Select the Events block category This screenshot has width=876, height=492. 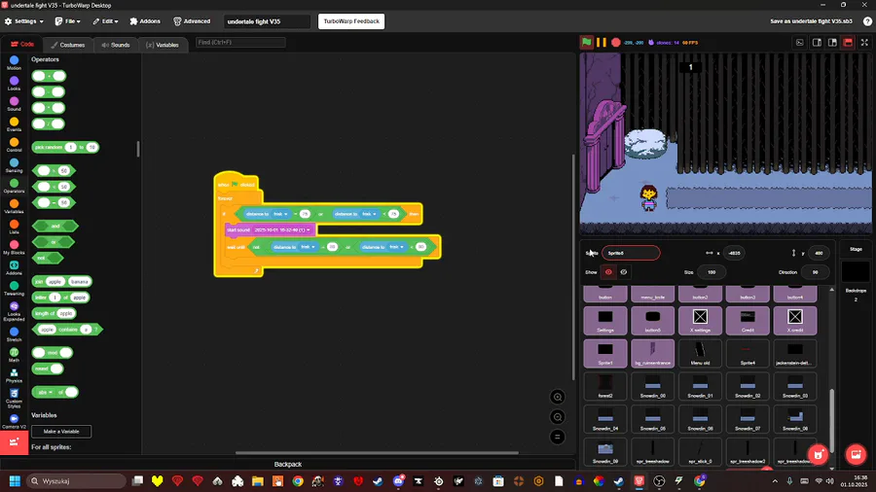pyautogui.click(x=14, y=123)
